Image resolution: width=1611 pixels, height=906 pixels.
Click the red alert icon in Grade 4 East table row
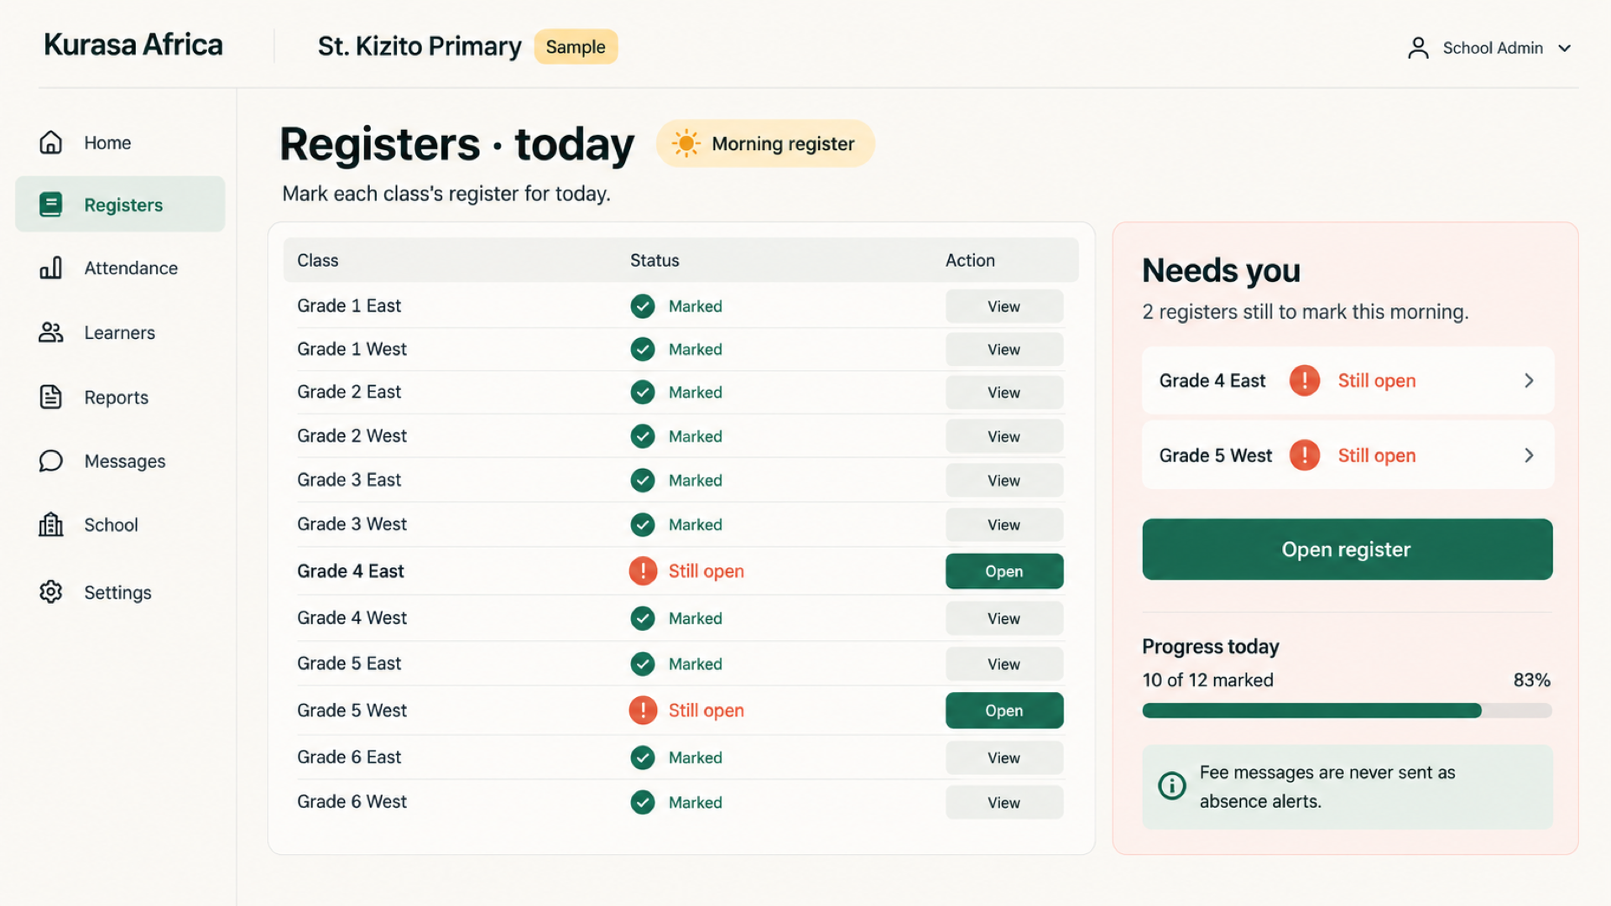tap(643, 571)
